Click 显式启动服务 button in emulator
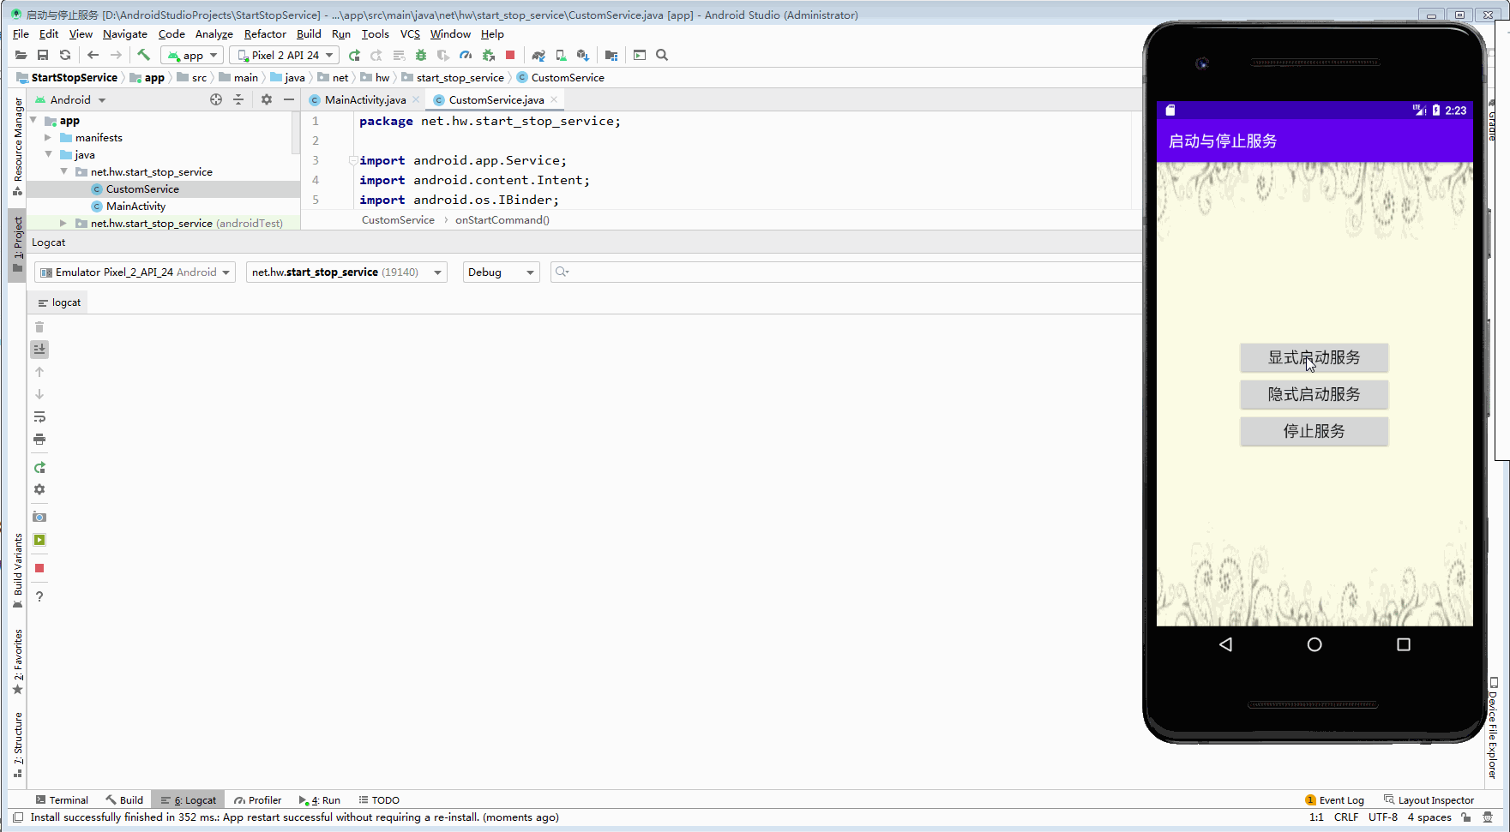Screen dimensions: 1510x832 click(1314, 357)
